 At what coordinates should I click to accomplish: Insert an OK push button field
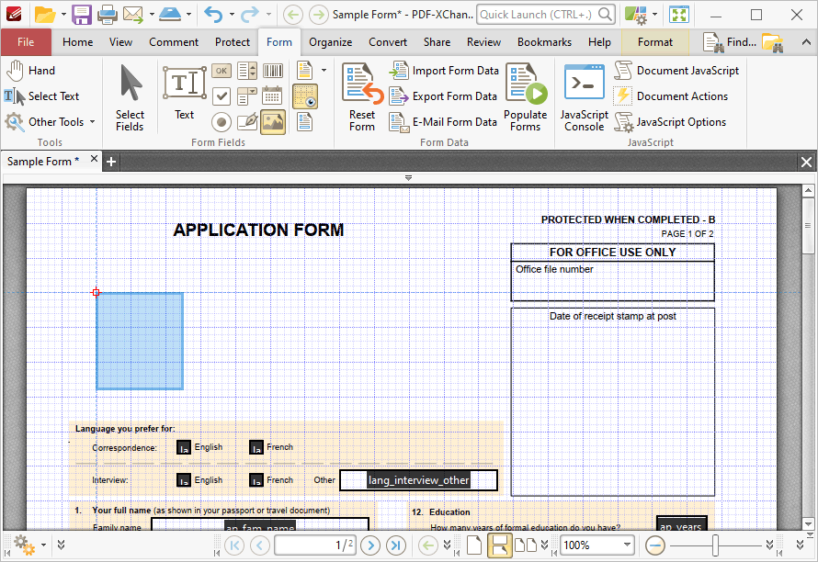pyautogui.click(x=222, y=71)
